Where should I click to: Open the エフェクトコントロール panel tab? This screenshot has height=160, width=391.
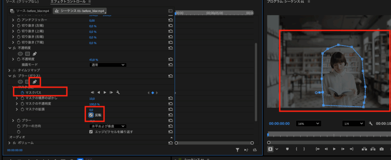tap(68, 2)
